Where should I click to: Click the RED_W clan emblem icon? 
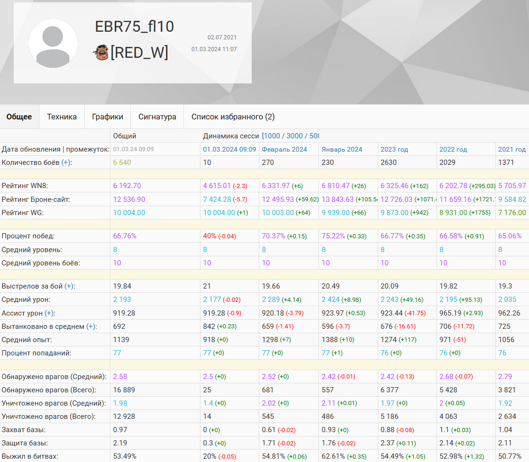(x=101, y=53)
